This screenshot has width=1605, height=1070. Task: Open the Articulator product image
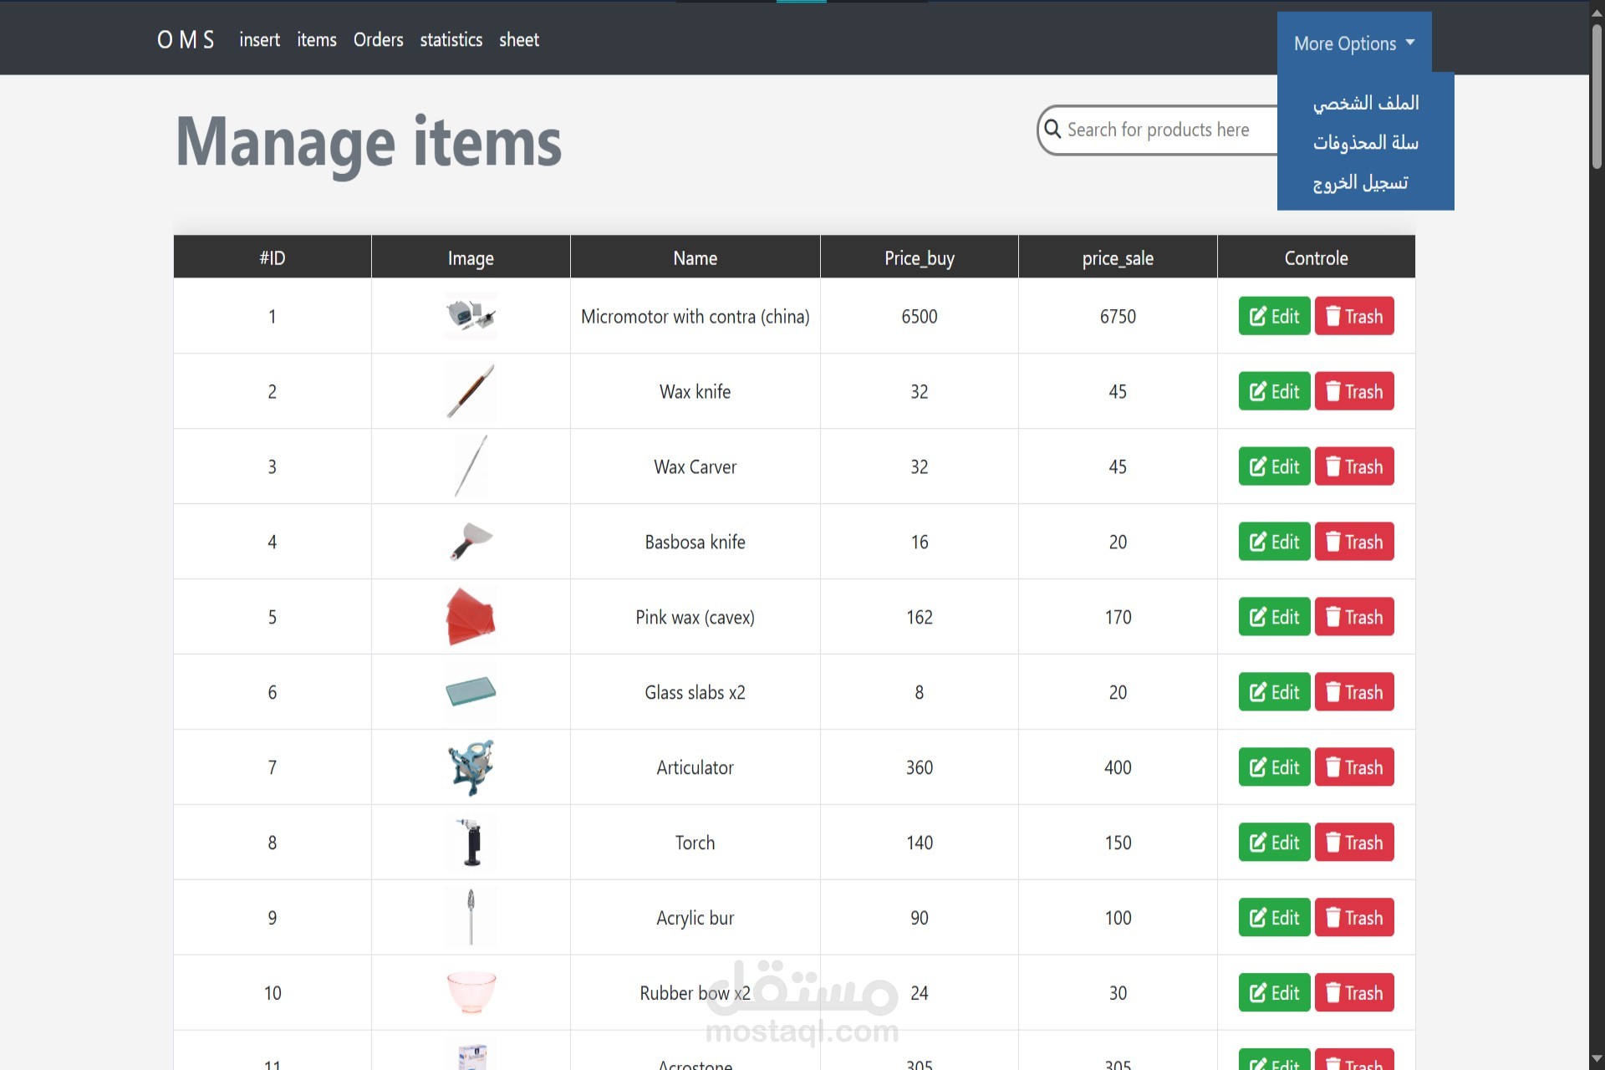point(471,767)
